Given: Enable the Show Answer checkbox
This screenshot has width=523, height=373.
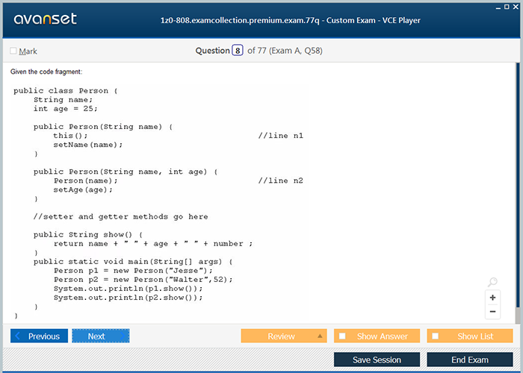Looking at the screenshot, I should (x=342, y=336).
